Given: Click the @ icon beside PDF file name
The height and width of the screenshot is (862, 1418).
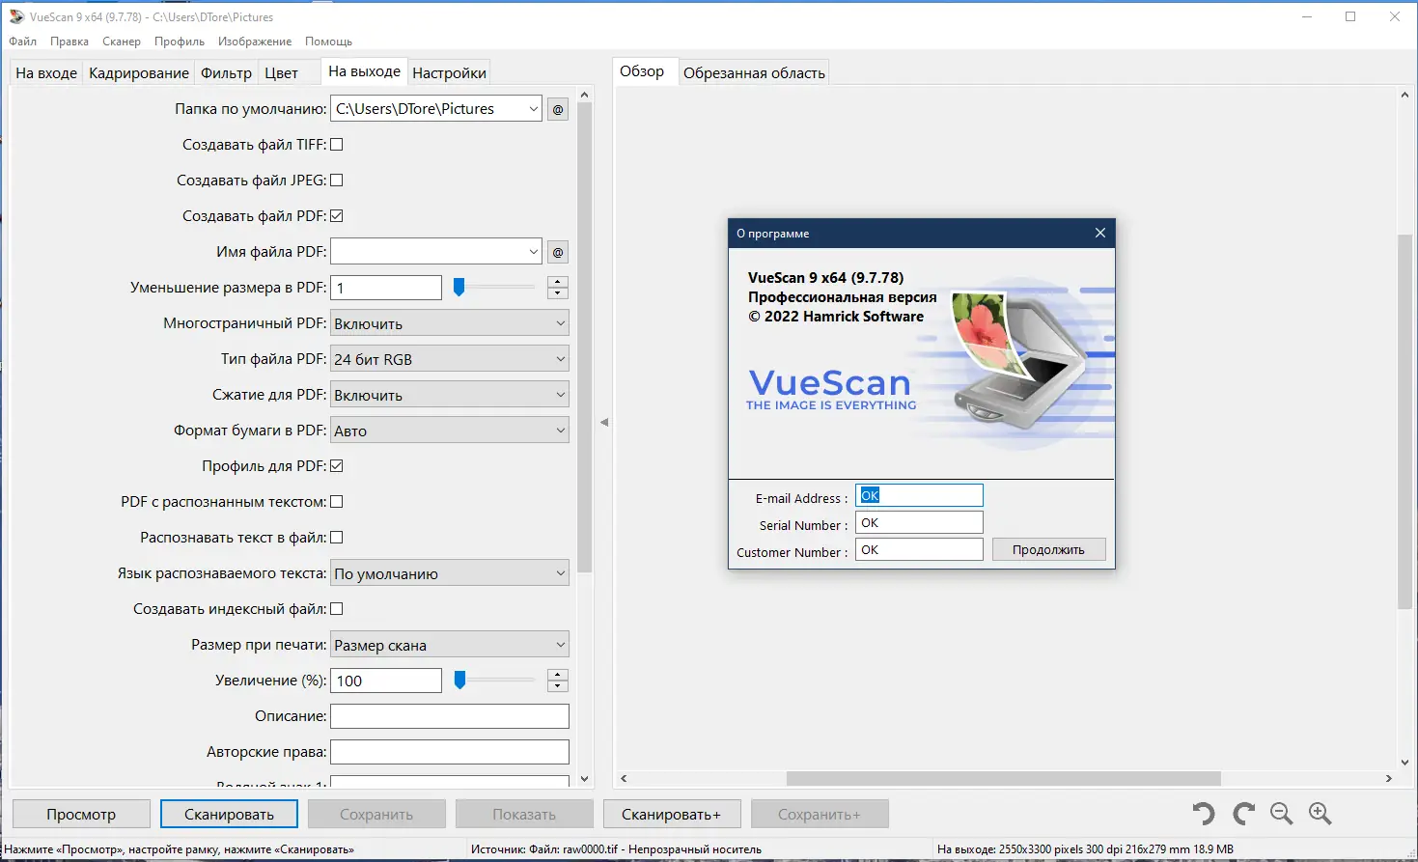Looking at the screenshot, I should (557, 252).
